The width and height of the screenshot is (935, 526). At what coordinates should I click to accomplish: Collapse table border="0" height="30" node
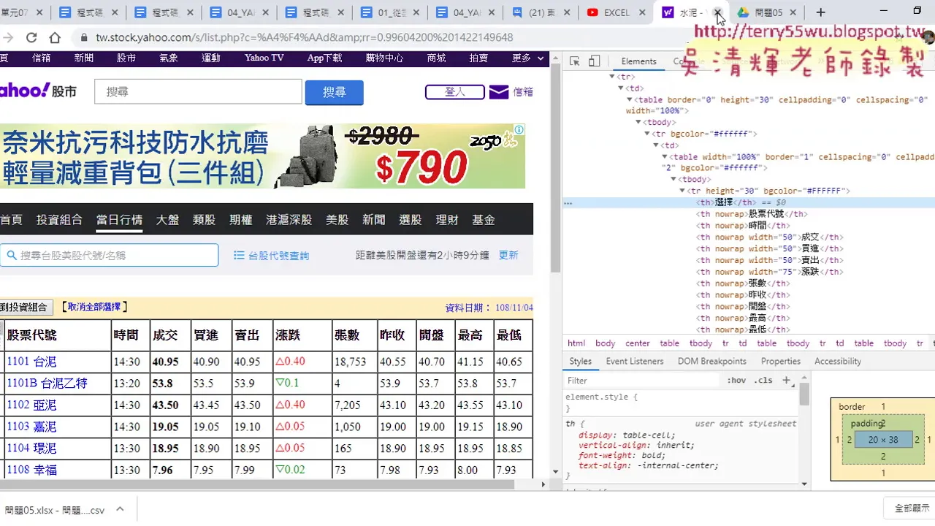630,99
